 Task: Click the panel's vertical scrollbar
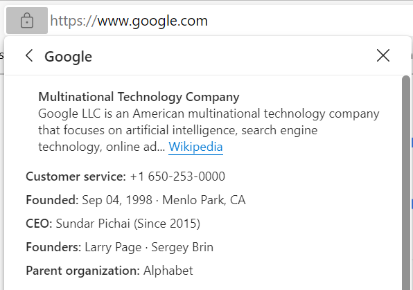406,183
